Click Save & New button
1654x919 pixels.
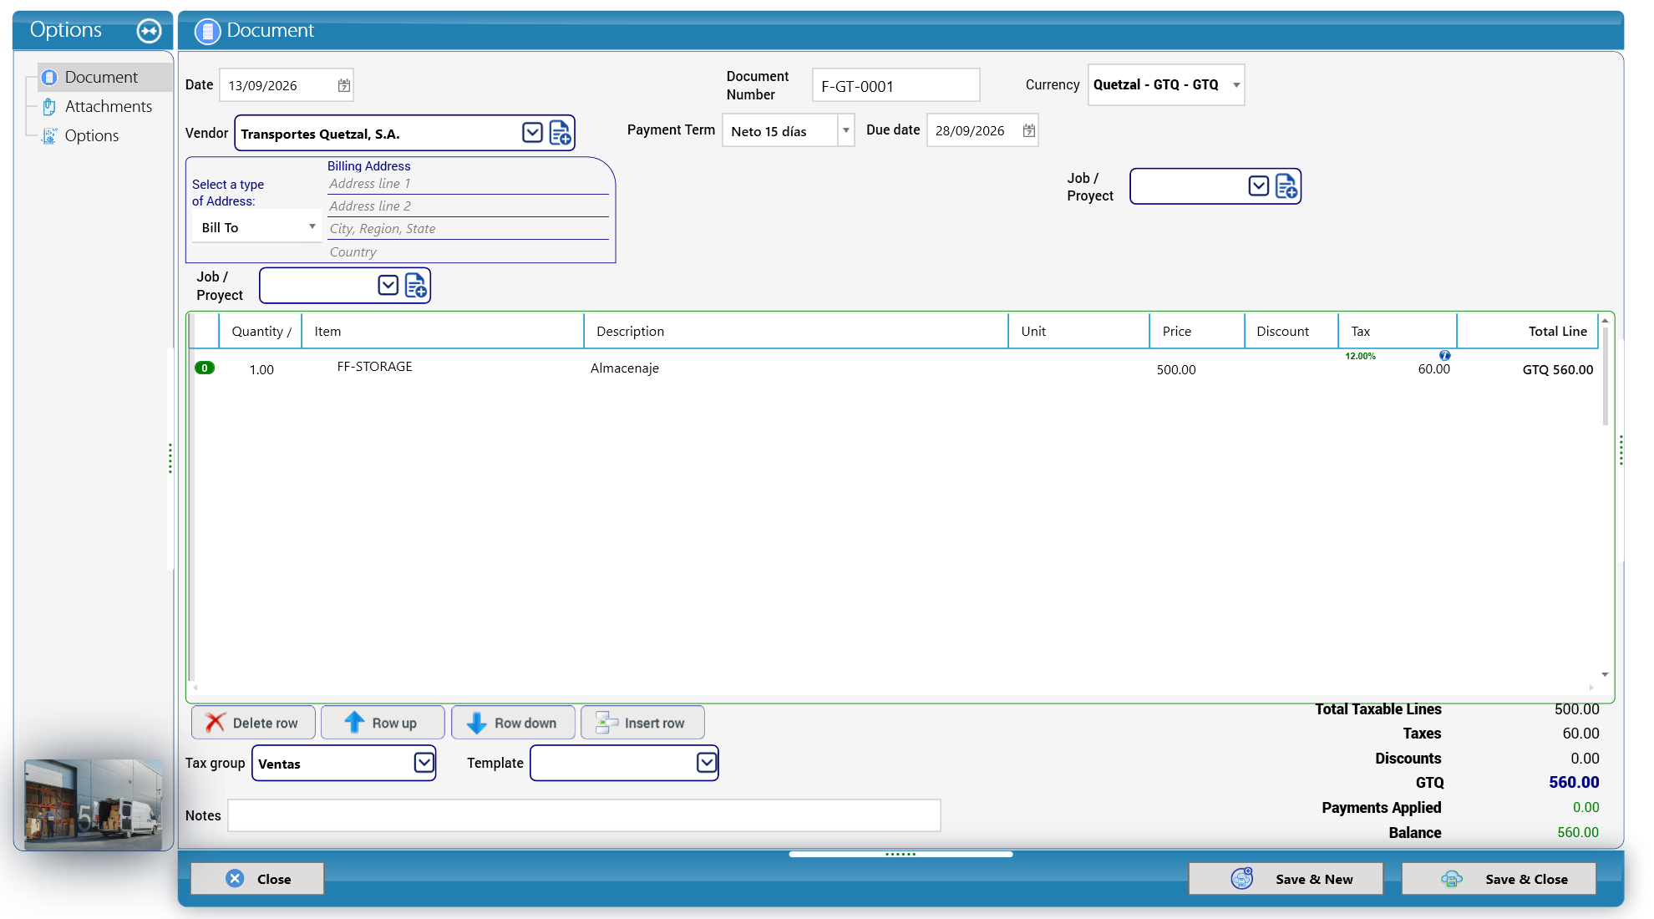(x=1286, y=880)
